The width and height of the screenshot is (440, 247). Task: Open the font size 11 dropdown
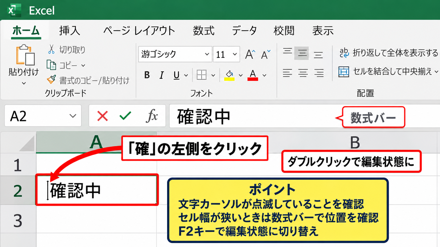(x=235, y=54)
